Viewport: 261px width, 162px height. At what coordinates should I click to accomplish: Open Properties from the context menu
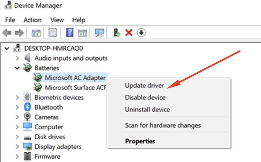(140, 141)
